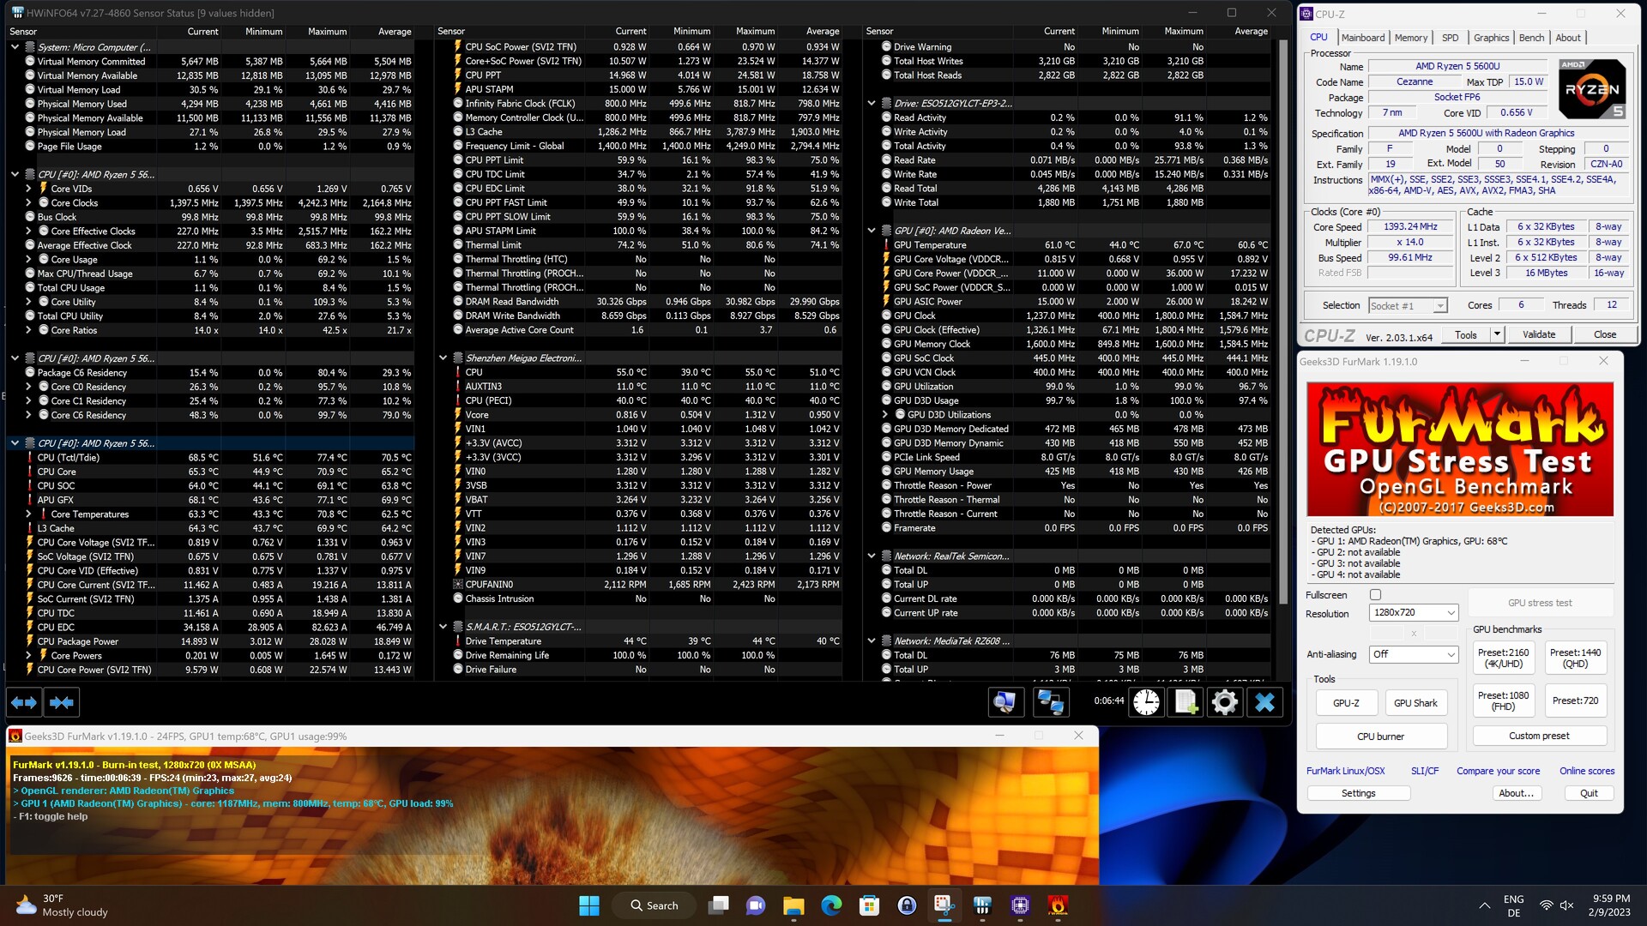Open the Socket #1 selection dropdown
1647x926 pixels.
(1408, 306)
